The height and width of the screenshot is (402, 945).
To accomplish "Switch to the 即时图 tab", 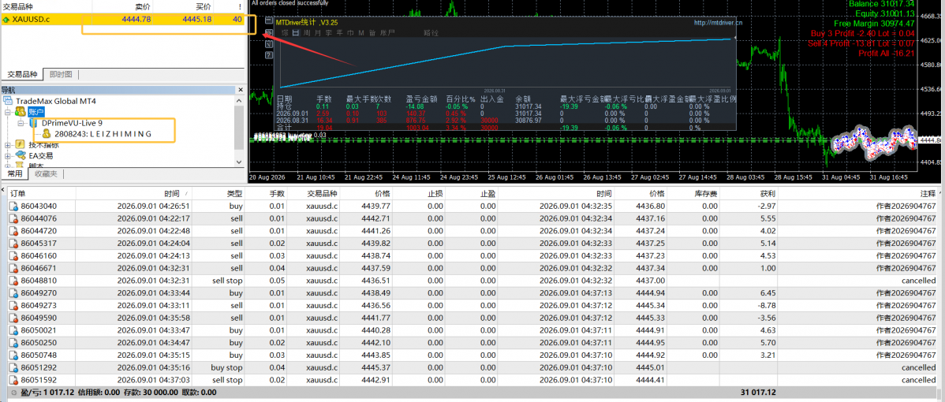I will [x=61, y=75].
